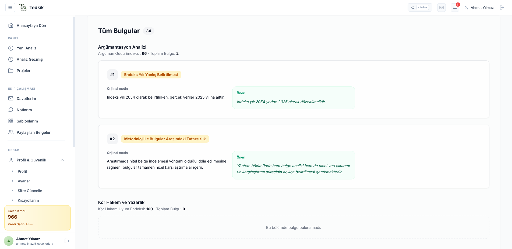Click the suggestion starting Yöntem bölümünde

(x=294, y=165)
